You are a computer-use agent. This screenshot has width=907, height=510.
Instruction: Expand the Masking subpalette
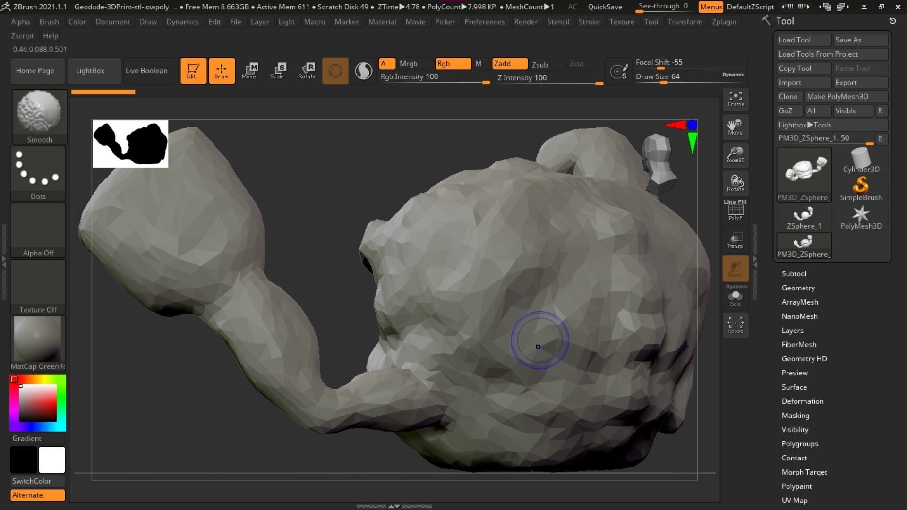tap(795, 416)
